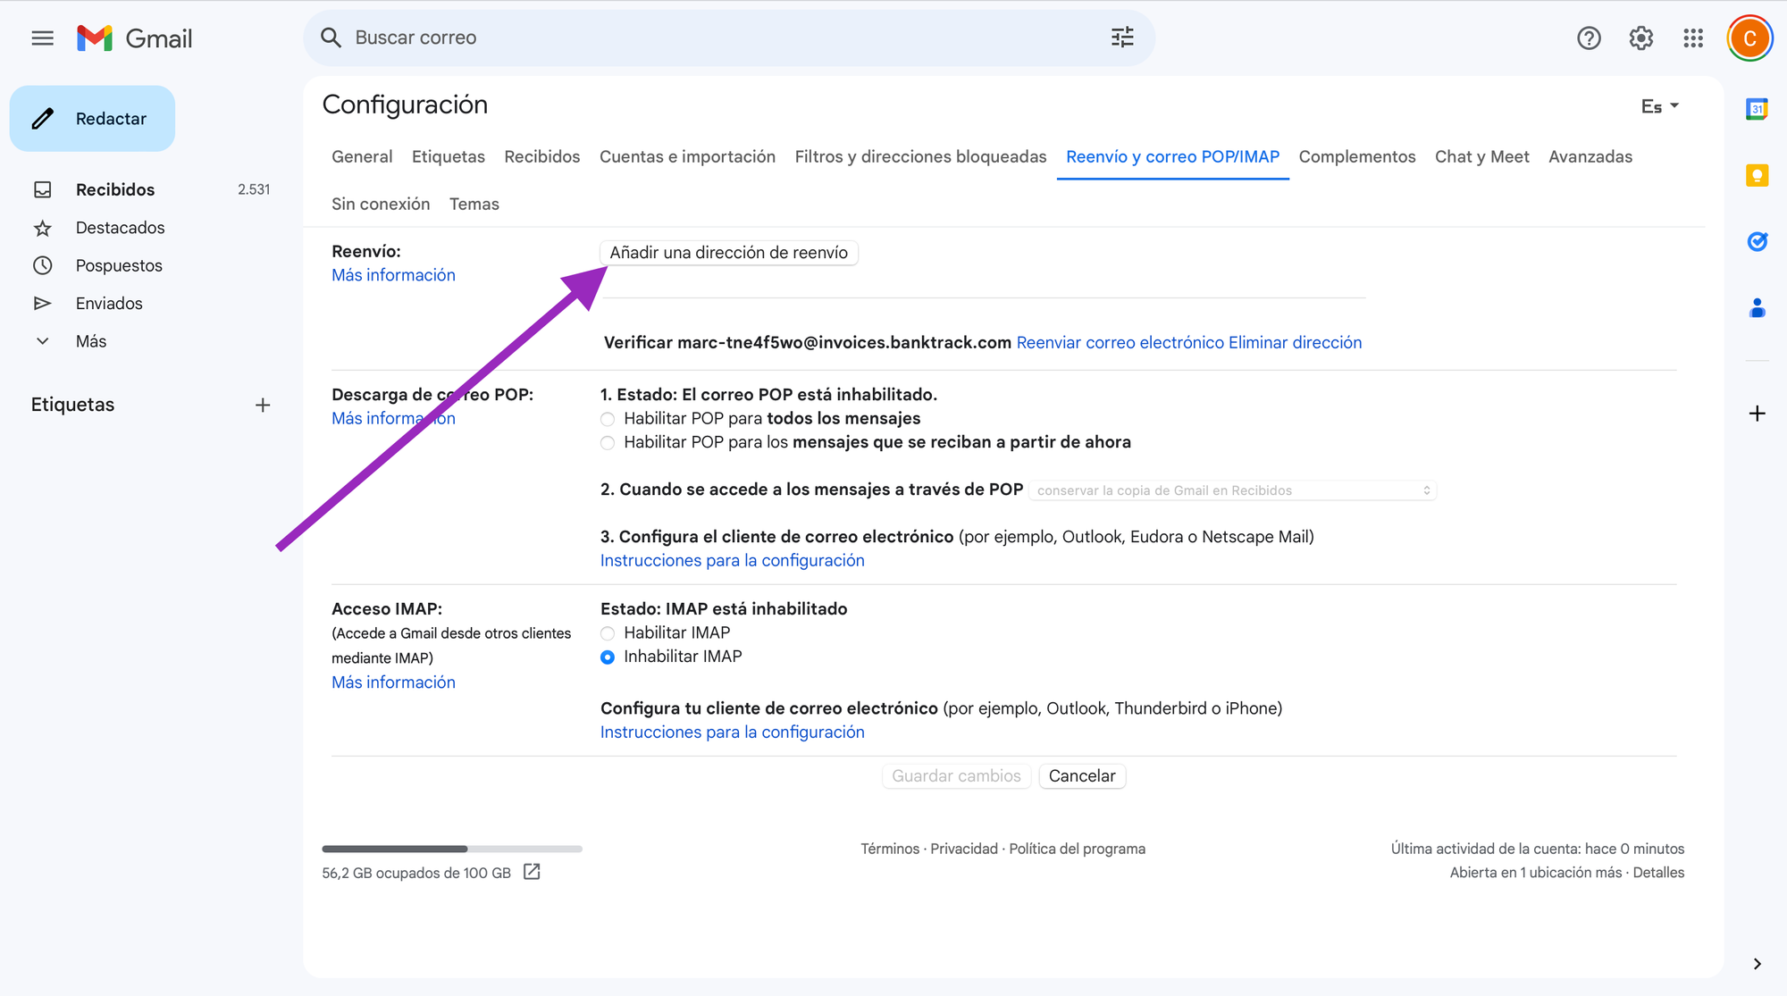
Task: Add a new label with the plus icon
Action: 263,406
